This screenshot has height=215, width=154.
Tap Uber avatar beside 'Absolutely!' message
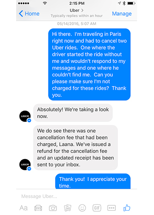(25, 116)
